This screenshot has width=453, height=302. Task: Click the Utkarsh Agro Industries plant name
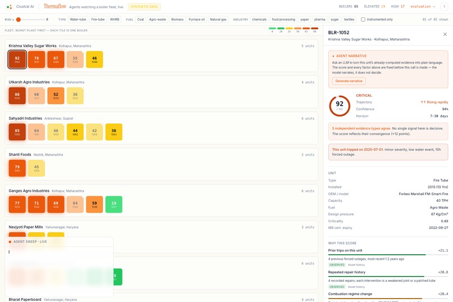pos(29,82)
